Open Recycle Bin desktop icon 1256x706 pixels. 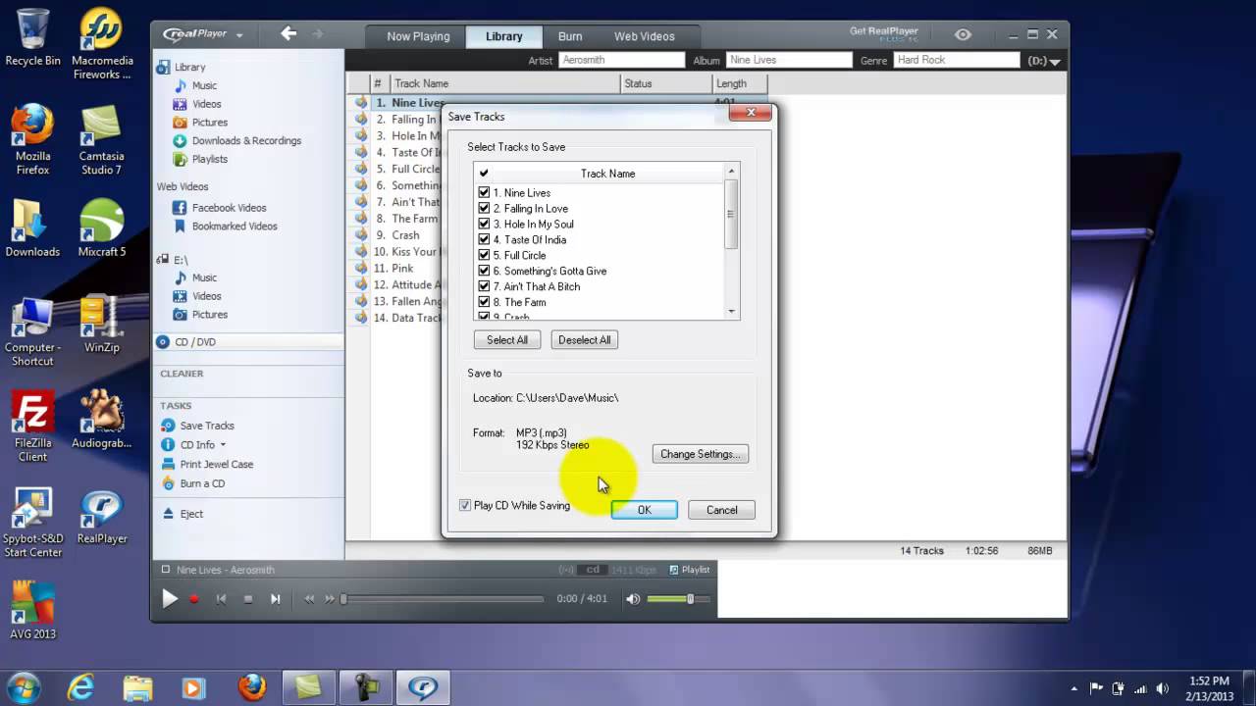(32, 37)
